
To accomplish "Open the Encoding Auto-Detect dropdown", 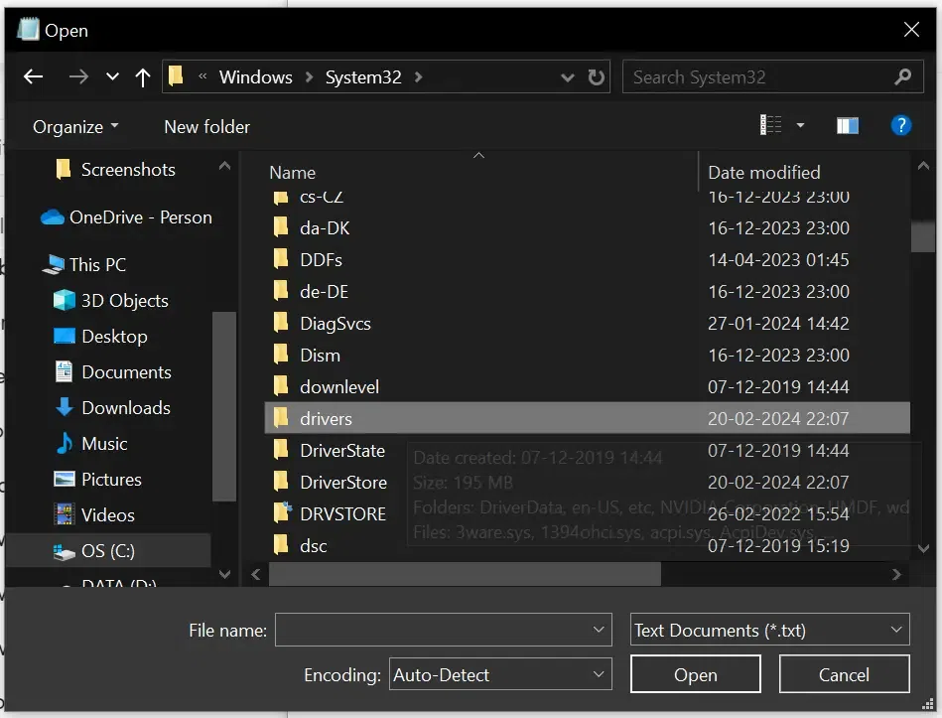I will (500, 674).
